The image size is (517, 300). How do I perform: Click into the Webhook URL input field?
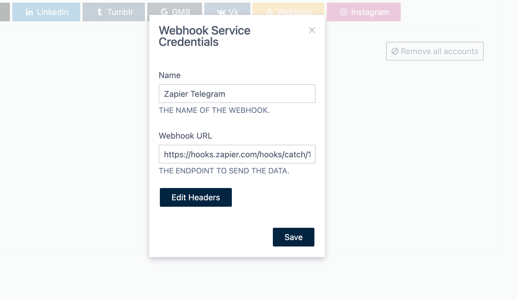coord(237,154)
